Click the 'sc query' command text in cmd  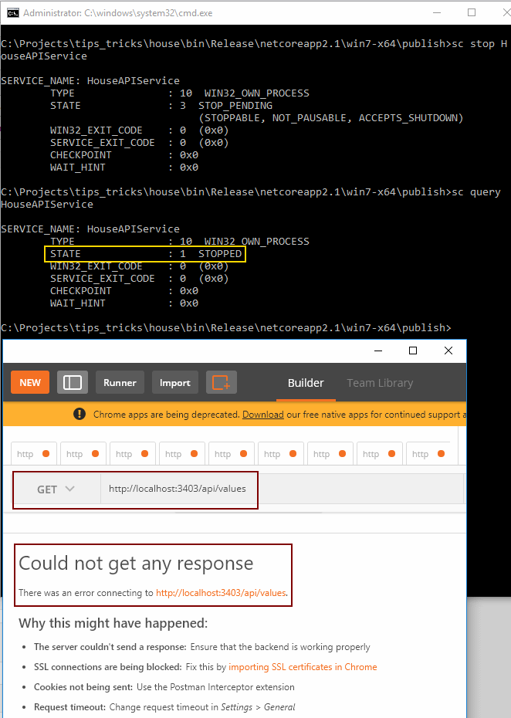point(476,192)
